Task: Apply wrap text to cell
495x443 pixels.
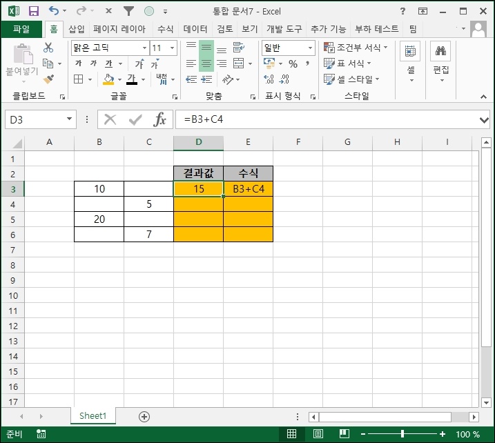Action: [238, 48]
